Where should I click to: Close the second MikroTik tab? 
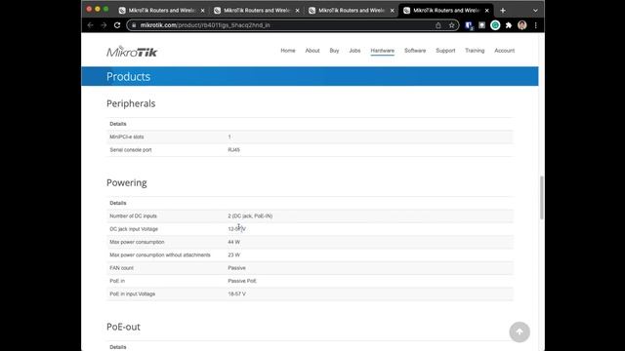297,11
